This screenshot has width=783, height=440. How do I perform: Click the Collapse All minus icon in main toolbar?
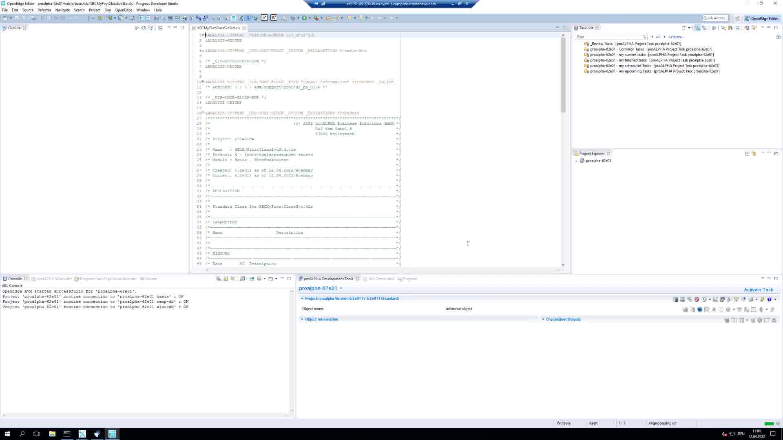click(x=148, y=18)
